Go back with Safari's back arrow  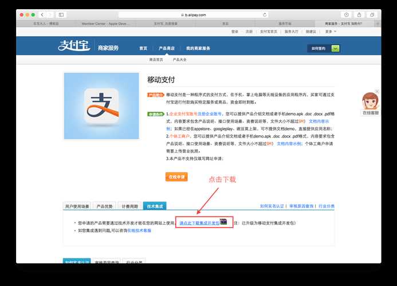click(x=42, y=15)
